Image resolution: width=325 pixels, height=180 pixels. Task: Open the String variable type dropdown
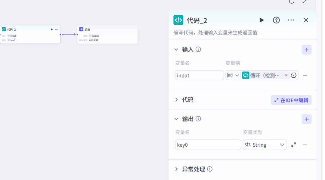point(265,144)
